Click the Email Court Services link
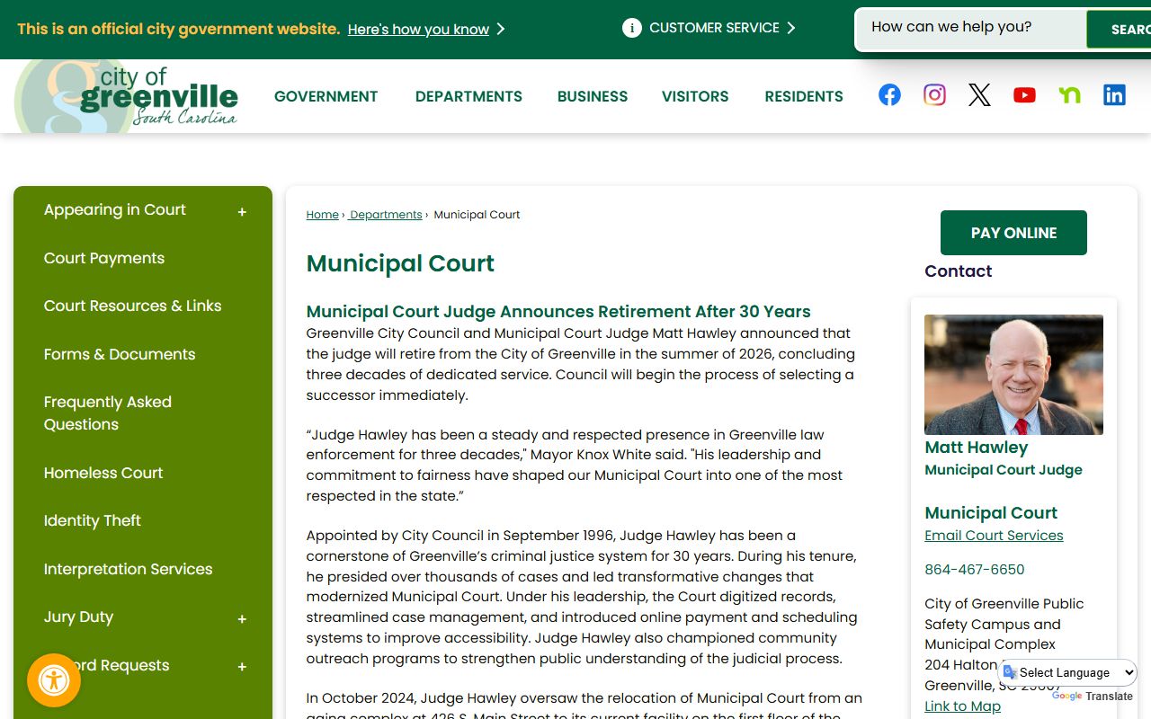The width and height of the screenshot is (1151, 719). tap(994, 536)
